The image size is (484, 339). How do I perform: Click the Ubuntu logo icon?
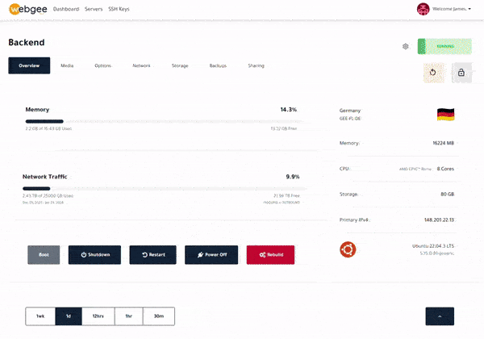(348, 249)
